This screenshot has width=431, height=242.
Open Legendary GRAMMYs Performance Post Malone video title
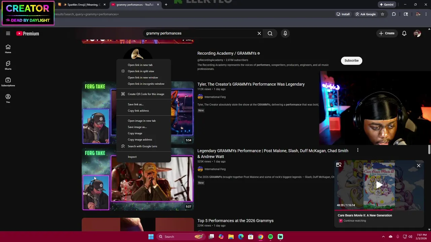point(273,154)
